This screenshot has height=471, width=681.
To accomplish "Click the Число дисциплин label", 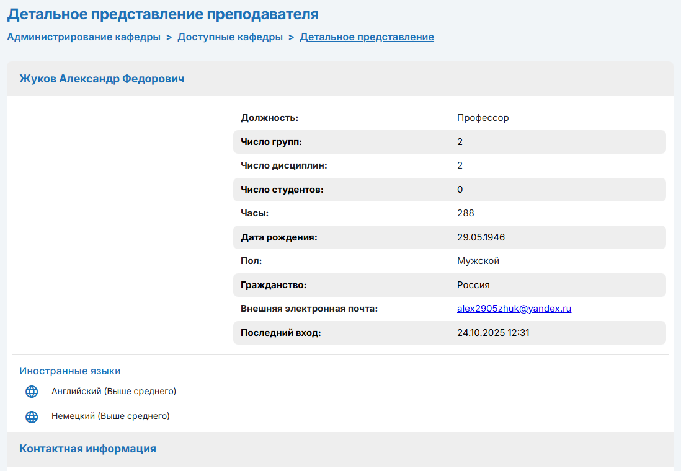I will [284, 165].
